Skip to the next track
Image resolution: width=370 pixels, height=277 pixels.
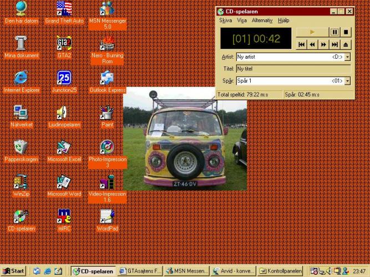(334, 44)
